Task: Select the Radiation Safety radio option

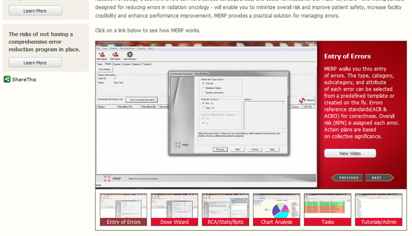Action: (203, 88)
